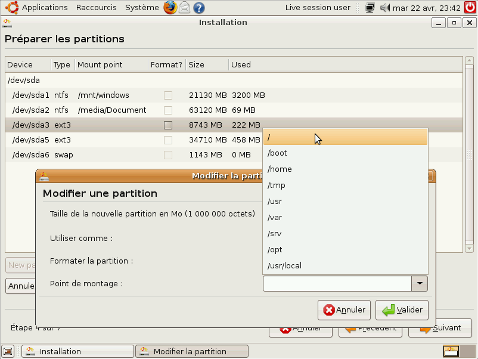
Task: Select the /dev/sda2 ntfs row
Action: point(234,110)
